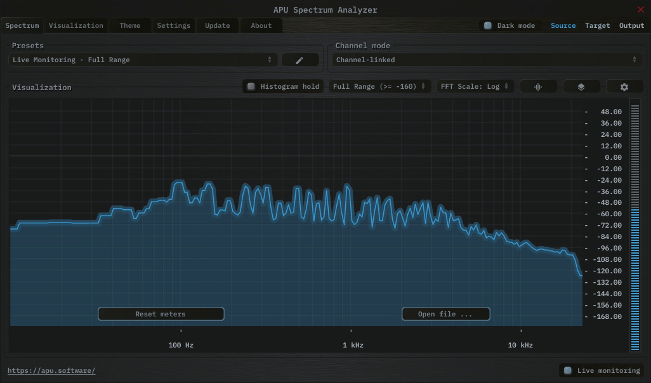
Task: Click the waveform display icon button
Action: (538, 87)
